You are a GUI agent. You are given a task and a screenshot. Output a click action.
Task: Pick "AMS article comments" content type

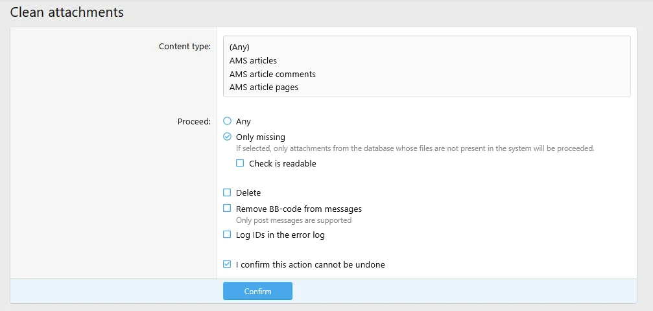pos(272,74)
